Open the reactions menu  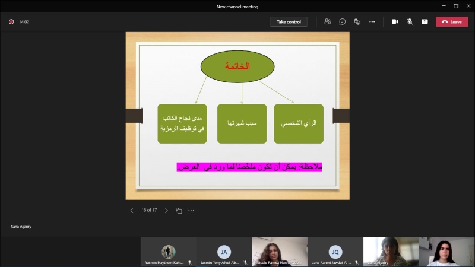(x=357, y=21)
